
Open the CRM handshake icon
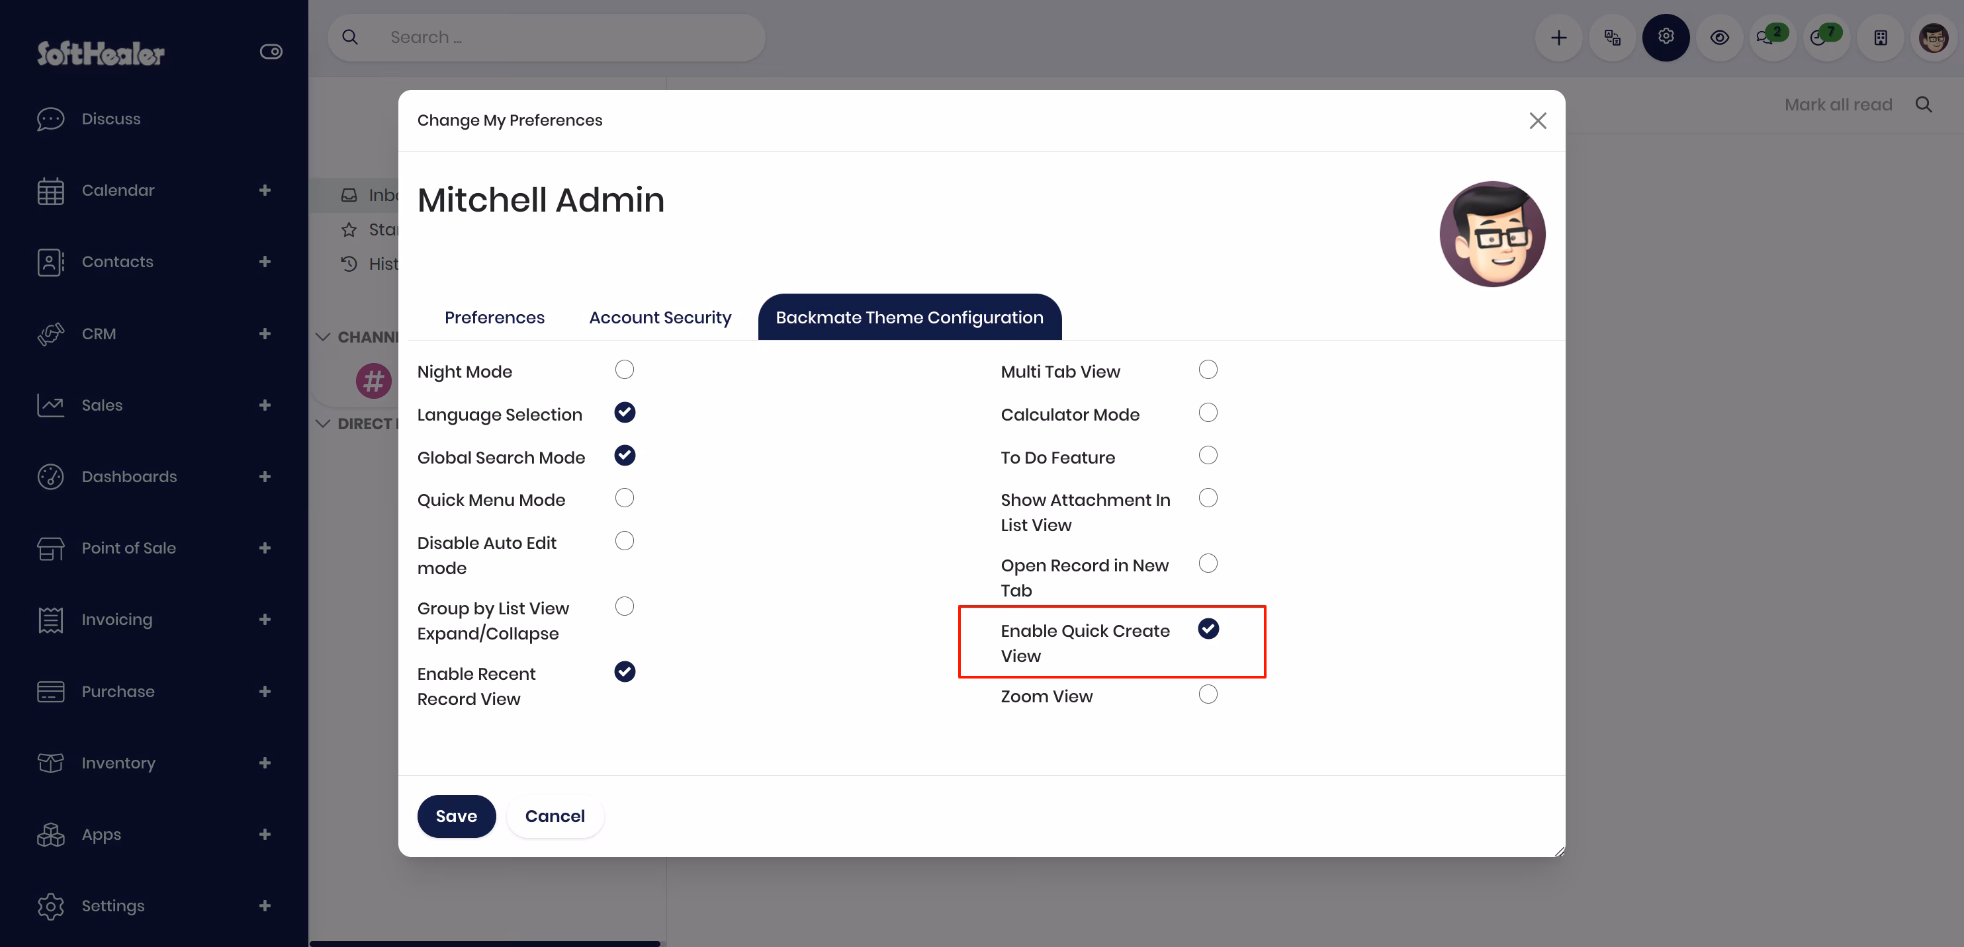pyautogui.click(x=50, y=334)
